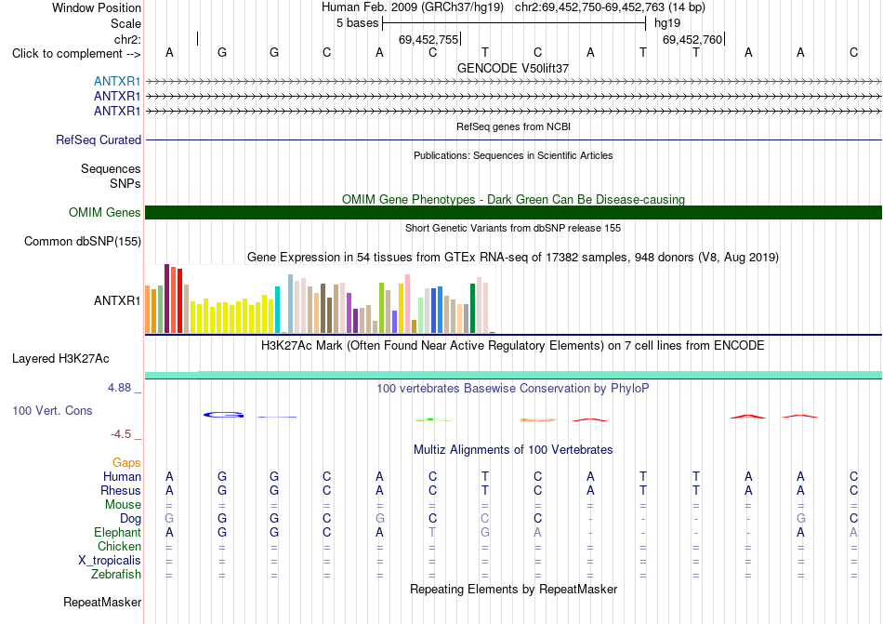Open the Multiz Alignments of 100 Vertebrates title

coord(513,449)
